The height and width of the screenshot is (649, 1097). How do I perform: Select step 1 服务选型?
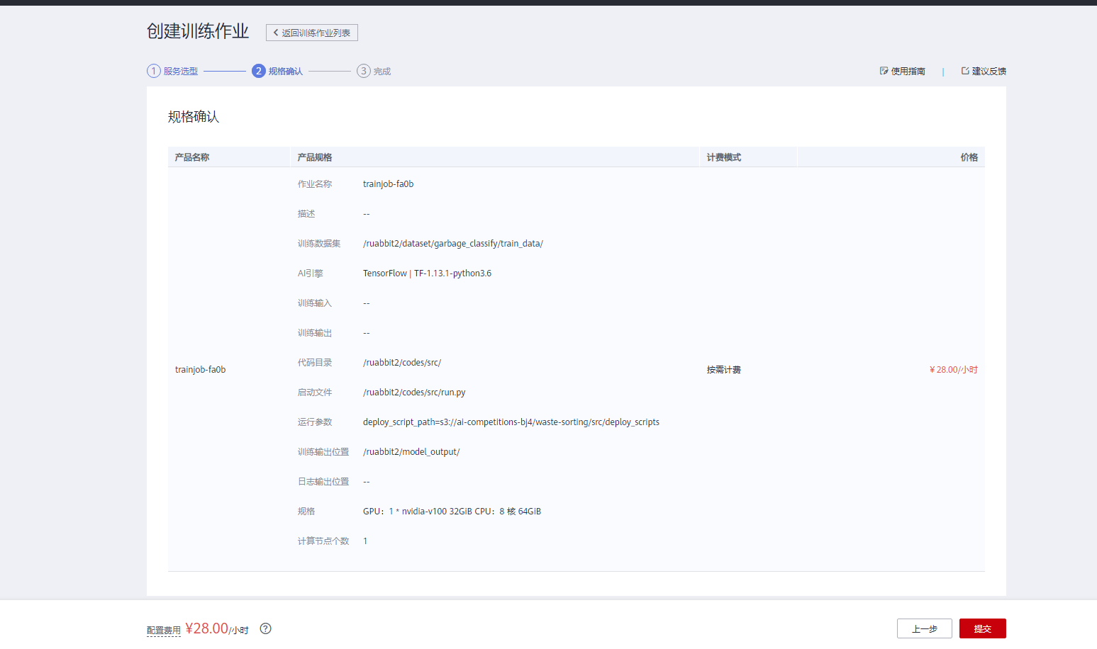(x=172, y=71)
